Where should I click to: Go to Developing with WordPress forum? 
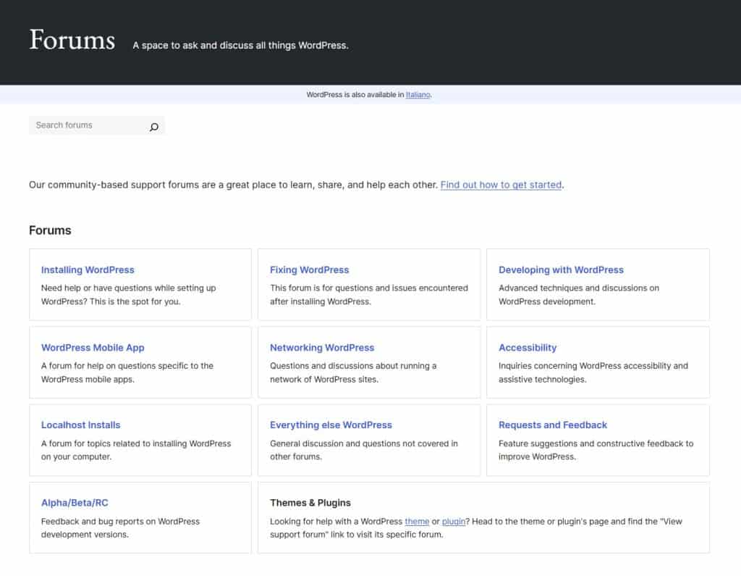pos(561,270)
